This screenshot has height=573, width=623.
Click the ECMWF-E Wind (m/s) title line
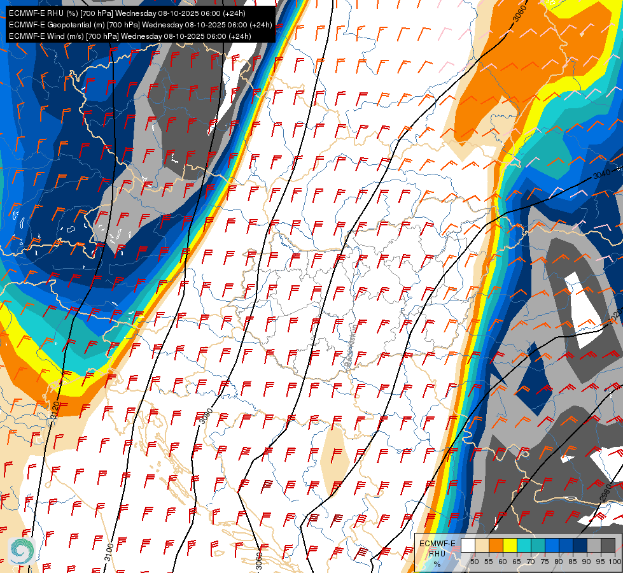click(130, 36)
